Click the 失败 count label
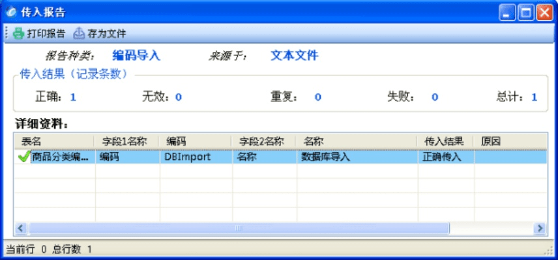The height and width of the screenshot is (260, 558). (402, 97)
